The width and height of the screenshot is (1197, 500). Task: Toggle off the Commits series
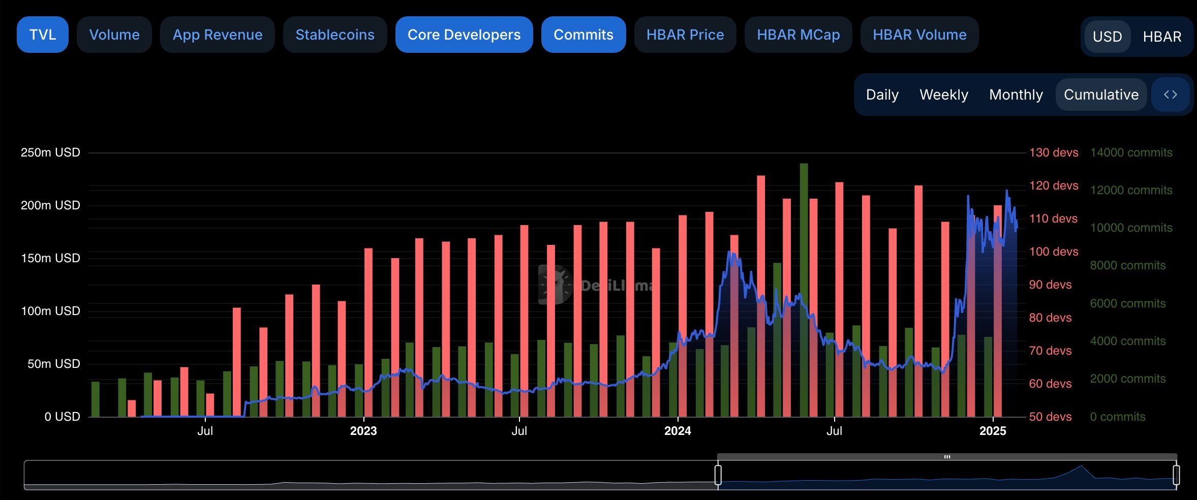[583, 35]
